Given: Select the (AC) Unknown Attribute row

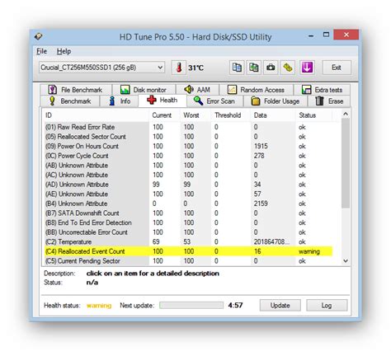Looking at the screenshot, I should click(188, 175).
